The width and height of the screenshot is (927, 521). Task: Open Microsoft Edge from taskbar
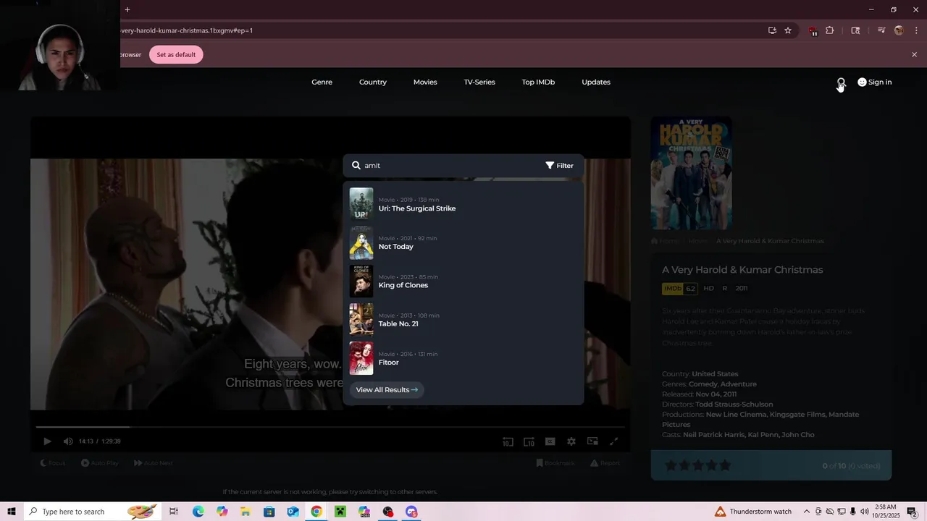click(x=198, y=512)
